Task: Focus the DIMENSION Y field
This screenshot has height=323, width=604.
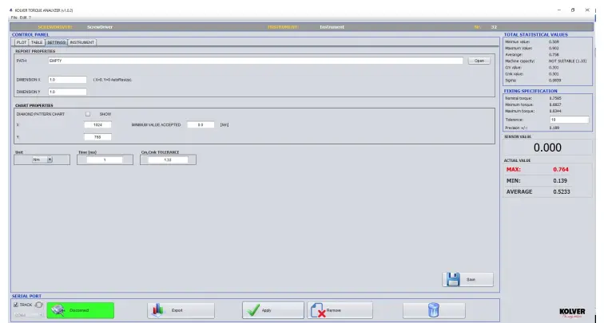Action: tap(67, 92)
